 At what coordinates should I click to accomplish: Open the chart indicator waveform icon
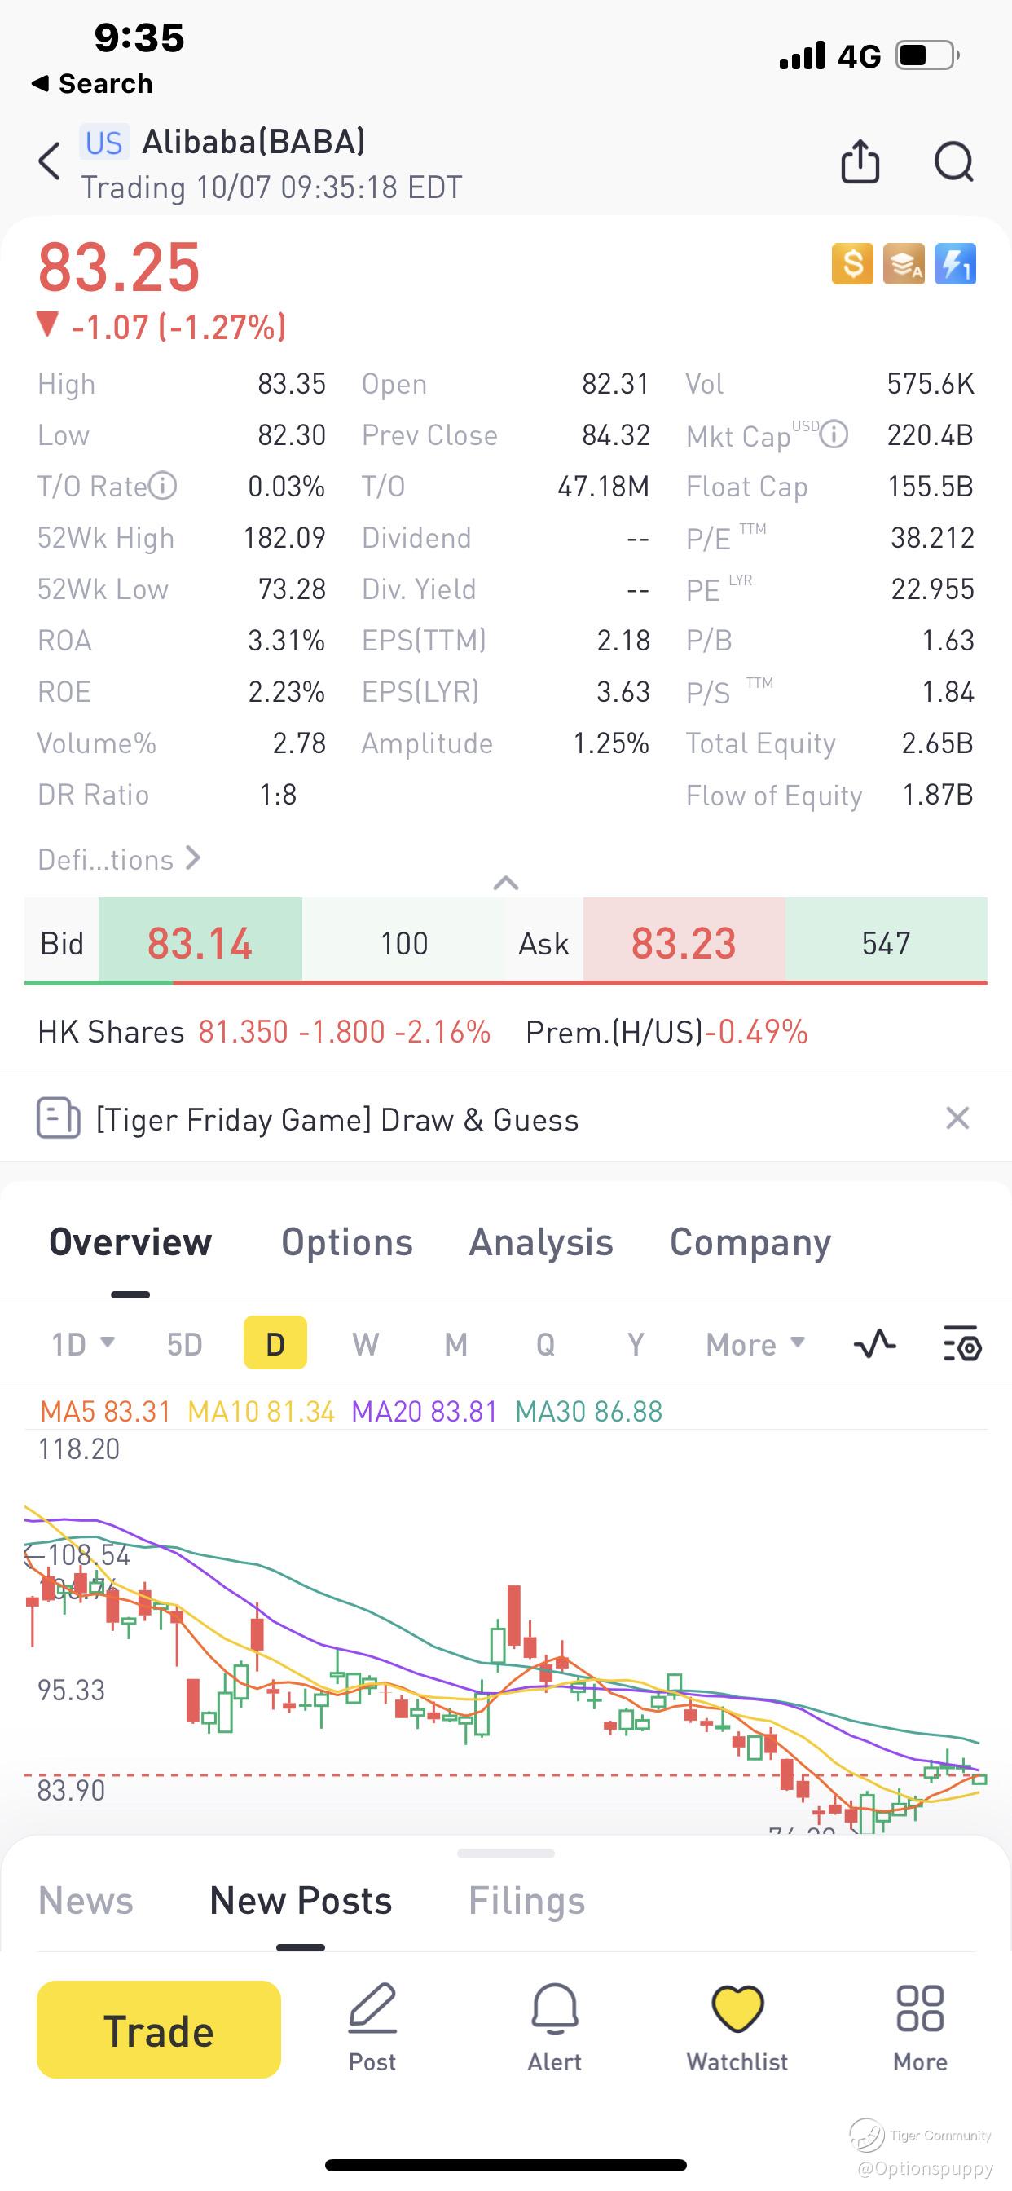click(874, 1344)
